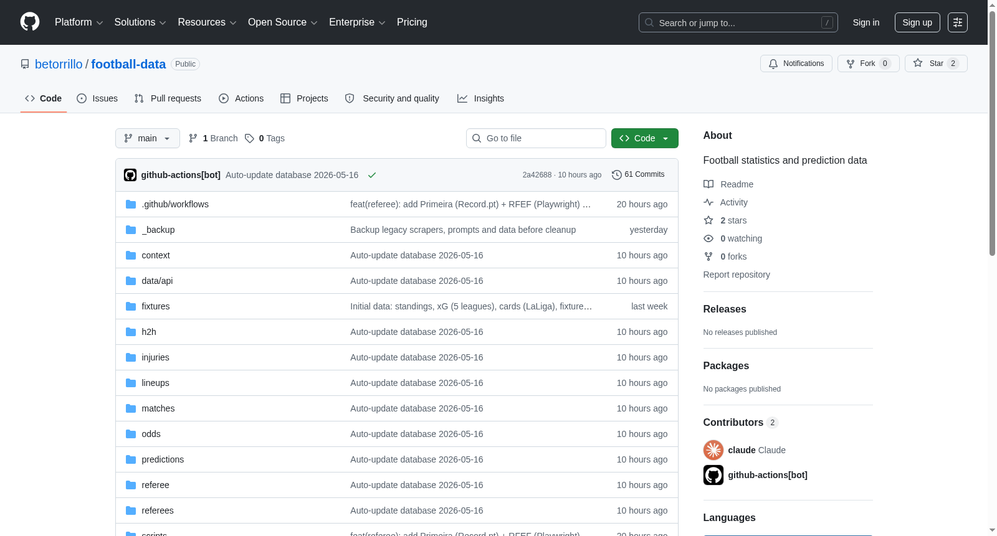Open the betorrillo owner profile link
The image size is (997, 536).
coord(59,64)
